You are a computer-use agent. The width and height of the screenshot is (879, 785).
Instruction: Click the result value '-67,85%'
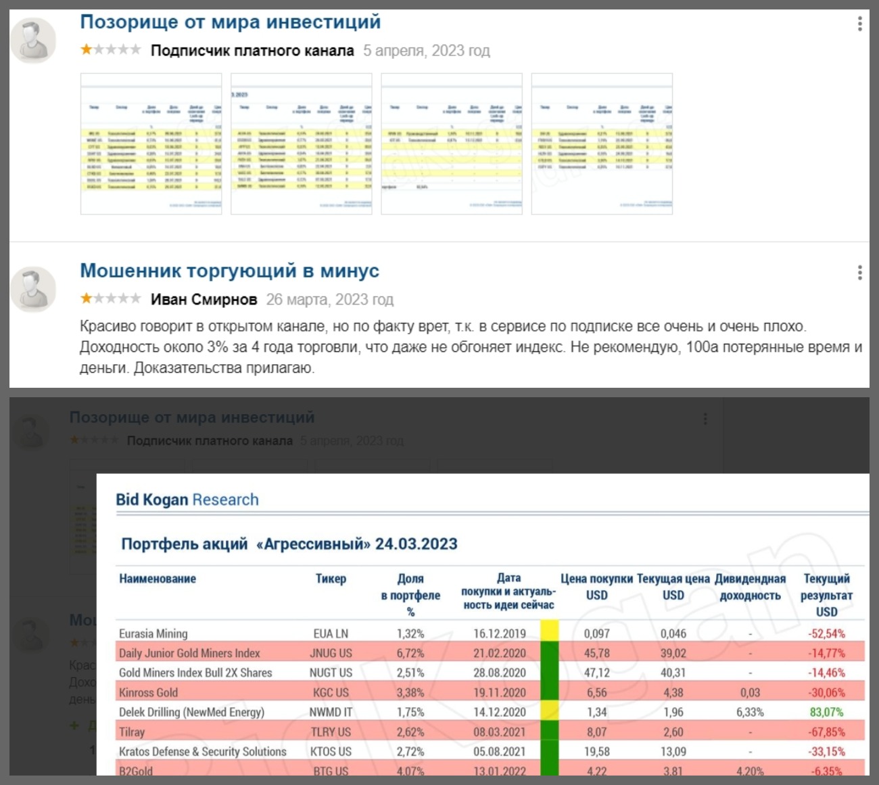tap(826, 732)
